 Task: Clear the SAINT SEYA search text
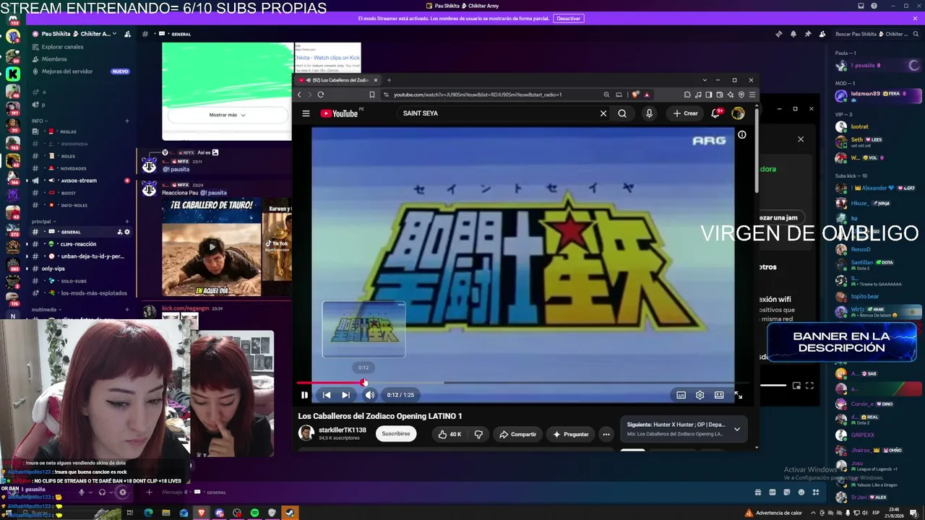(603, 113)
